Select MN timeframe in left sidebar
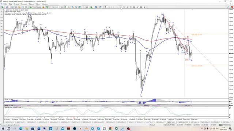 [x=1, y=36]
